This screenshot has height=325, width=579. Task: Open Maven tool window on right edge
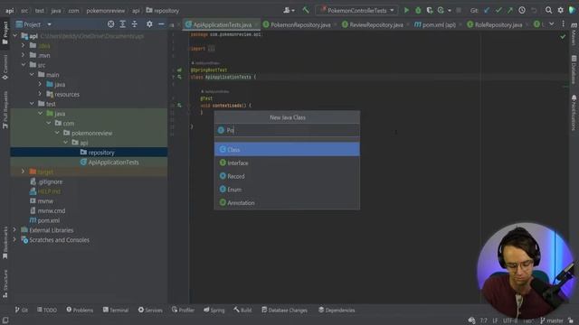[x=574, y=34]
